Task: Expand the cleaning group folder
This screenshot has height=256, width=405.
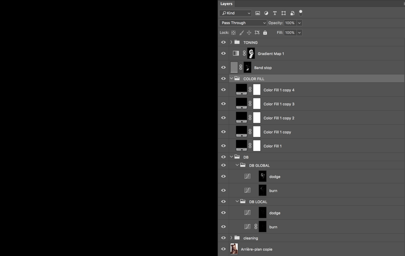Action: pos(231,238)
